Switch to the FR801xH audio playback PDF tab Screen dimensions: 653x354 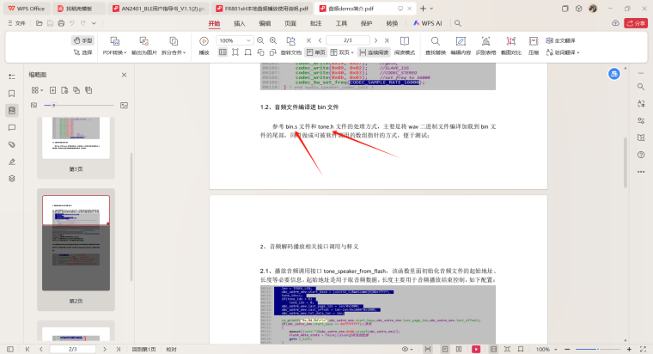[259, 8]
